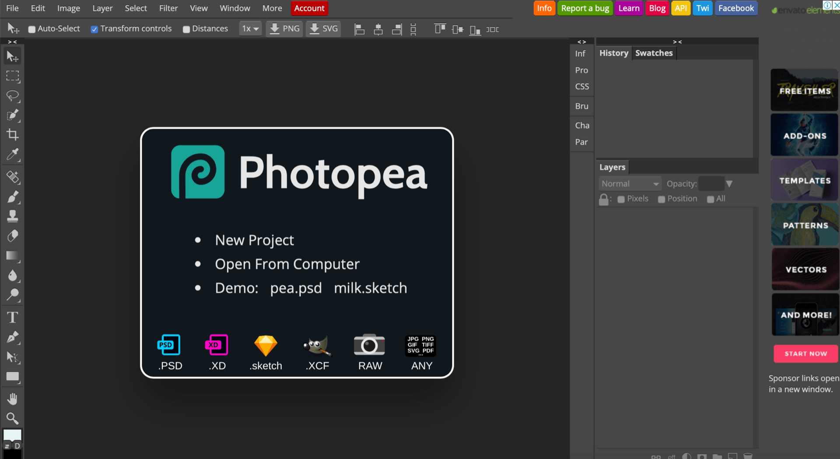The image size is (840, 459).
Task: Check the lock Position checkbox
Action: point(661,199)
